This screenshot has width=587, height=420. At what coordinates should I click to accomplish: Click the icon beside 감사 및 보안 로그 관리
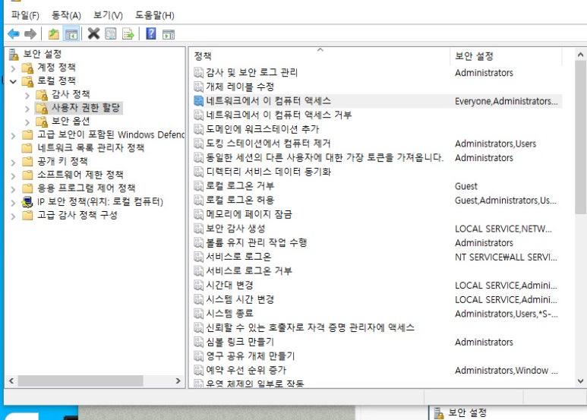point(198,72)
